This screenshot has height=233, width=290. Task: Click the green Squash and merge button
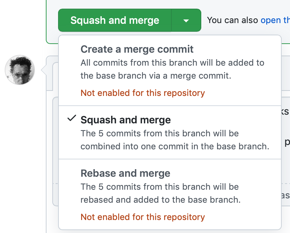point(115,20)
